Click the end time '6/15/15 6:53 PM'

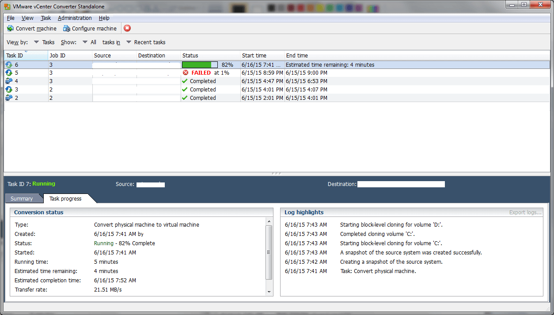(307, 81)
